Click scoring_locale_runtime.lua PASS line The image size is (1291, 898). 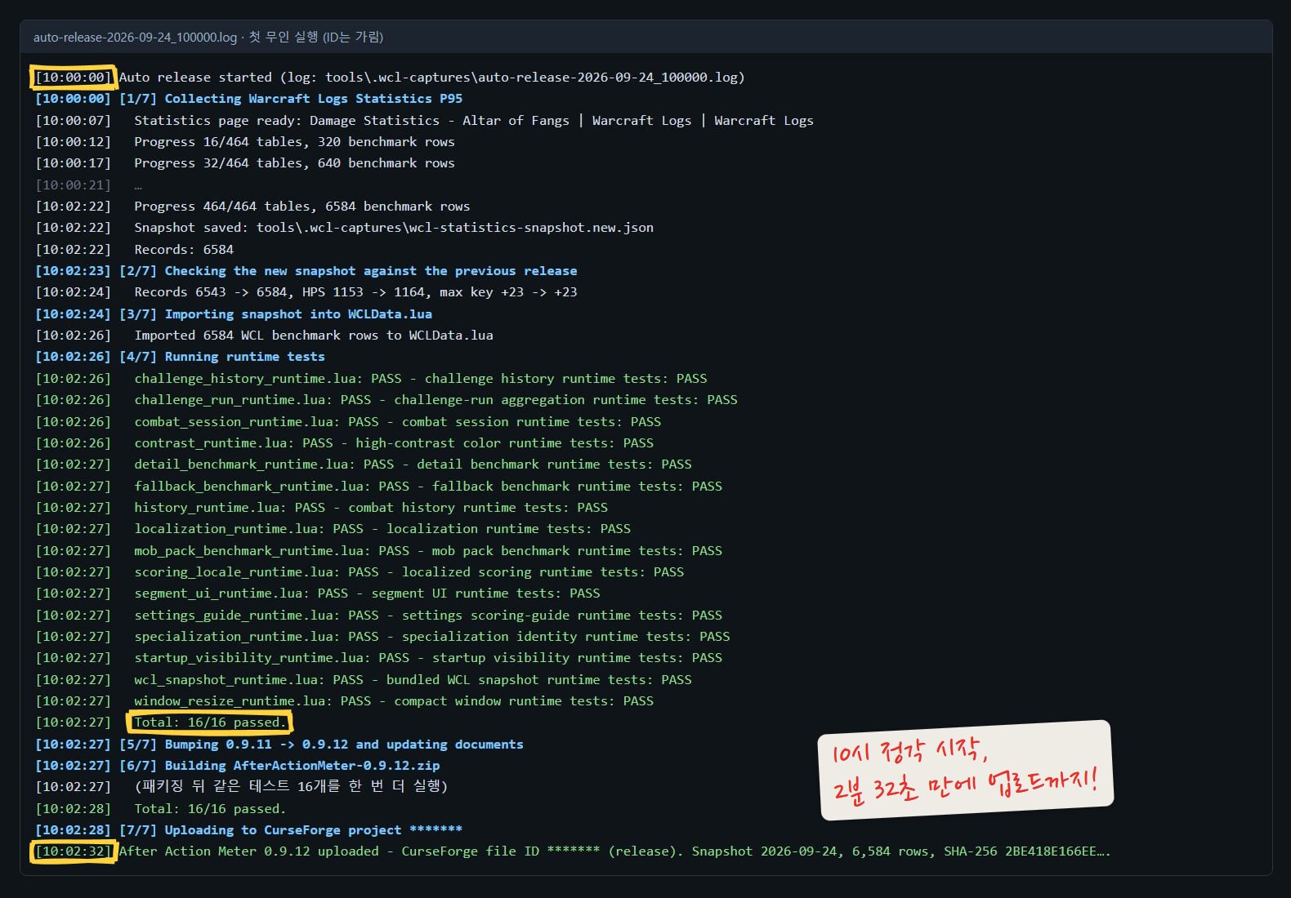pyautogui.click(x=360, y=572)
